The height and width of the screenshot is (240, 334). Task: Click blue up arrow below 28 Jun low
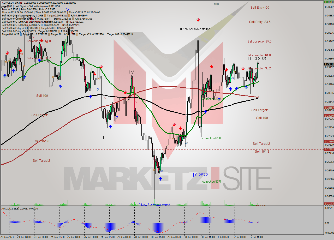point(160,179)
